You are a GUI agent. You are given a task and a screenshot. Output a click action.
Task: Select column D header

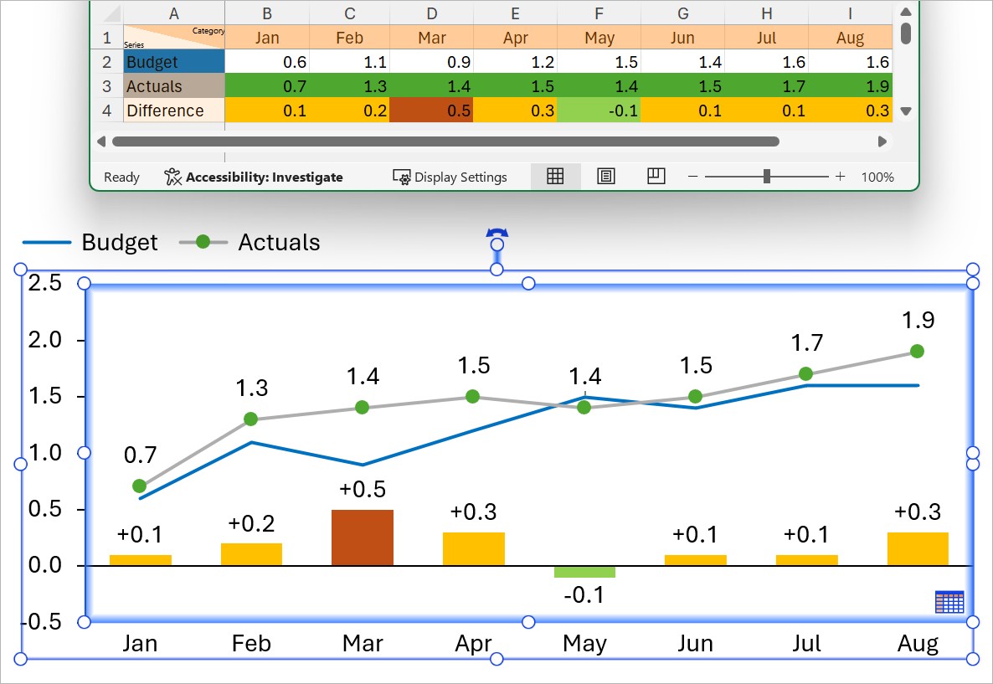pyautogui.click(x=431, y=13)
